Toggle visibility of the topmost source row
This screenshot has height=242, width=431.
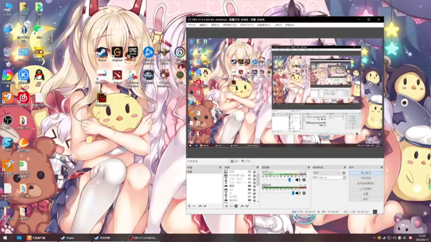click(249, 172)
